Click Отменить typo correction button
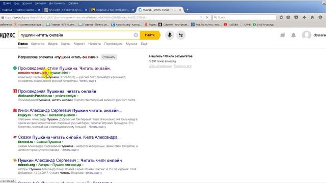 (108, 57)
